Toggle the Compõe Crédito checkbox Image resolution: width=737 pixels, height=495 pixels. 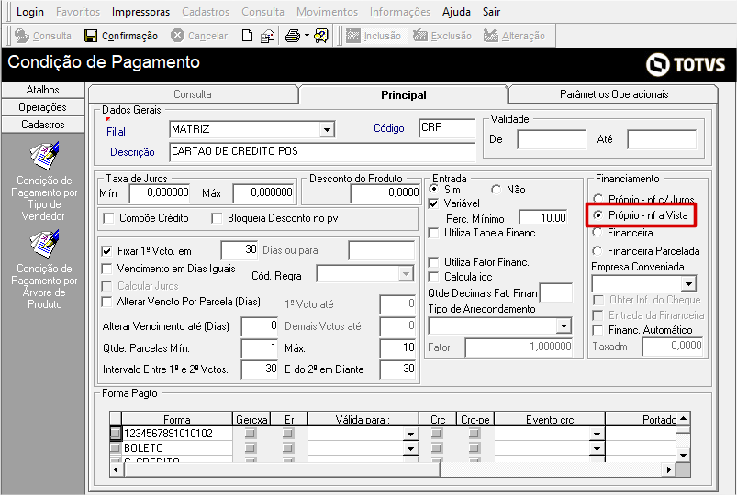[108, 218]
